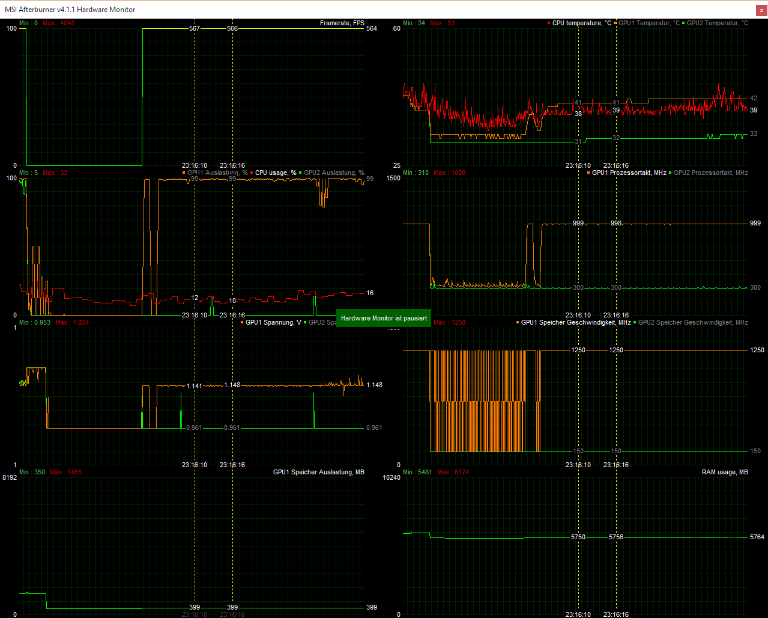This screenshot has height=618, width=768.
Task: Click the 'Max : 33' usage value
Action: [55, 173]
